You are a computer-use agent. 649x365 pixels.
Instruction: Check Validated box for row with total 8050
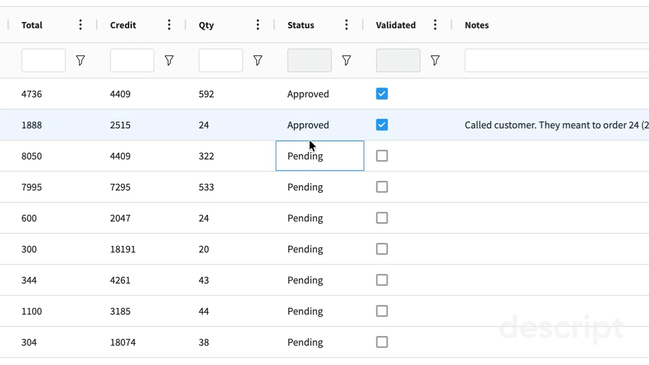(x=382, y=156)
